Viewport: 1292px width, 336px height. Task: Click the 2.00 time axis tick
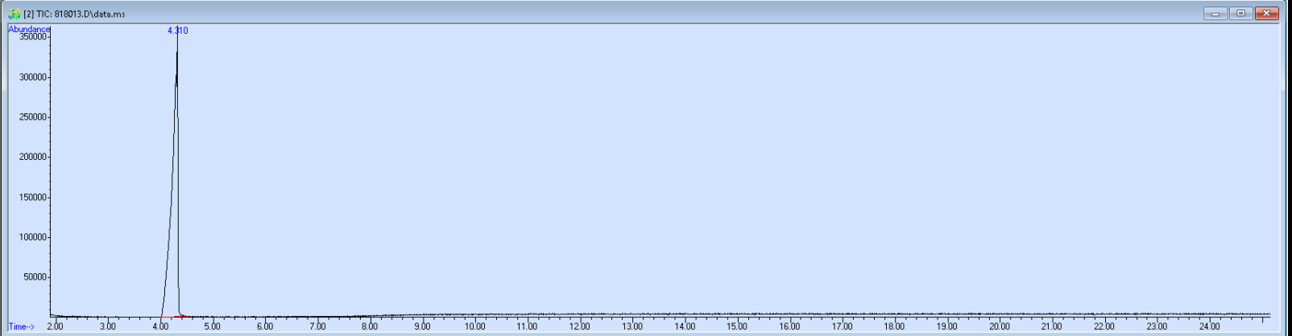coord(55,326)
